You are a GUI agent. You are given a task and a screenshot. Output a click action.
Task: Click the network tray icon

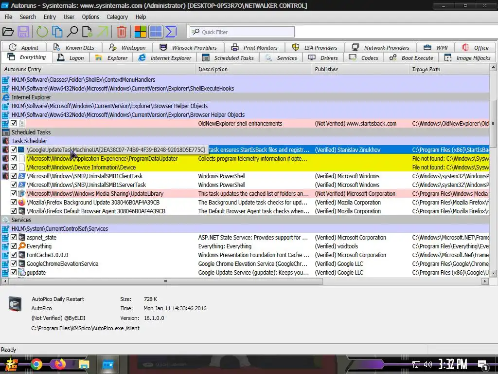416,364
